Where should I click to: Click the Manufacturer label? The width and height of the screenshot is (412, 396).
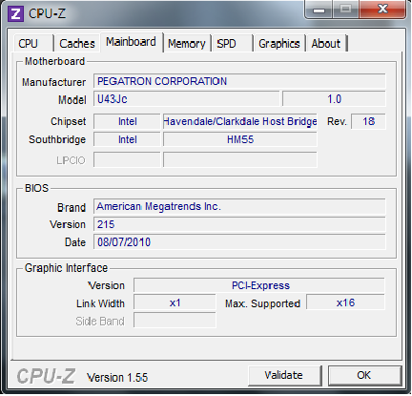[53, 82]
